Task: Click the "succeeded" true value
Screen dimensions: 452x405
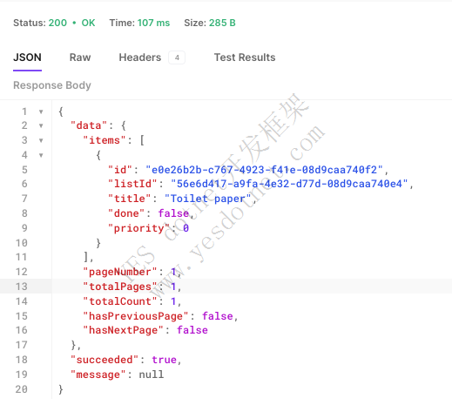Action: click(x=165, y=360)
